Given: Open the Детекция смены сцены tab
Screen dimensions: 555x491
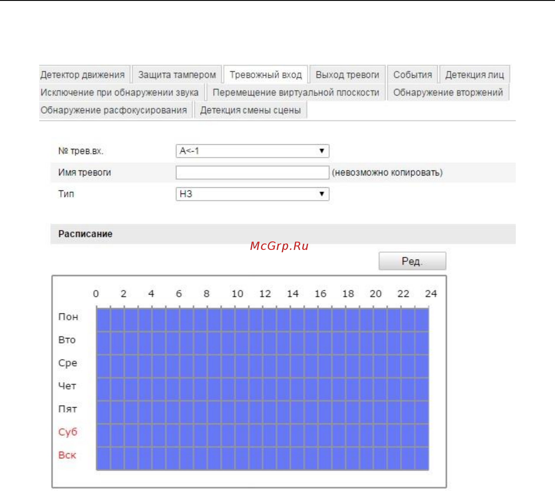Looking at the screenshot, I should [250, 110].
